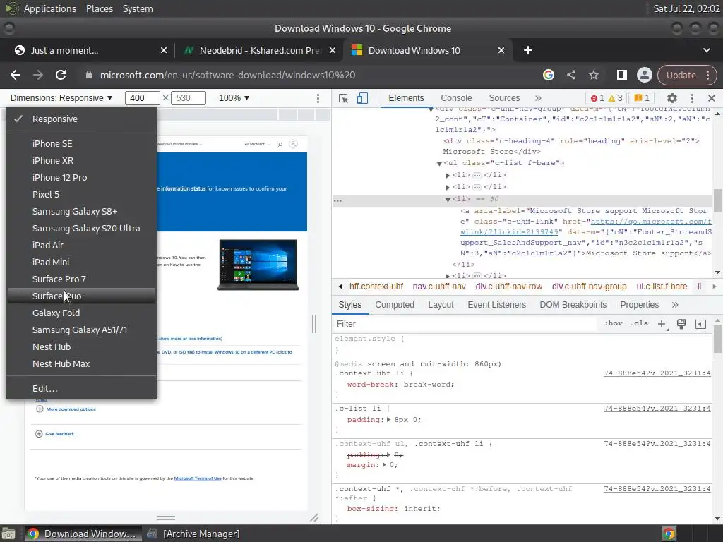Click the red errors count badge

(597, 98)
